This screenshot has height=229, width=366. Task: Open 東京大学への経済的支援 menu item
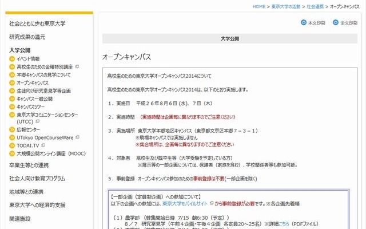tap(37, 205)
